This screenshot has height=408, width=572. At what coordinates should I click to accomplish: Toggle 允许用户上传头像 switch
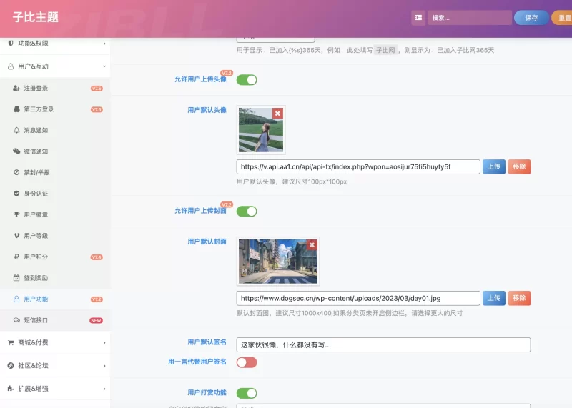[247, 79]
